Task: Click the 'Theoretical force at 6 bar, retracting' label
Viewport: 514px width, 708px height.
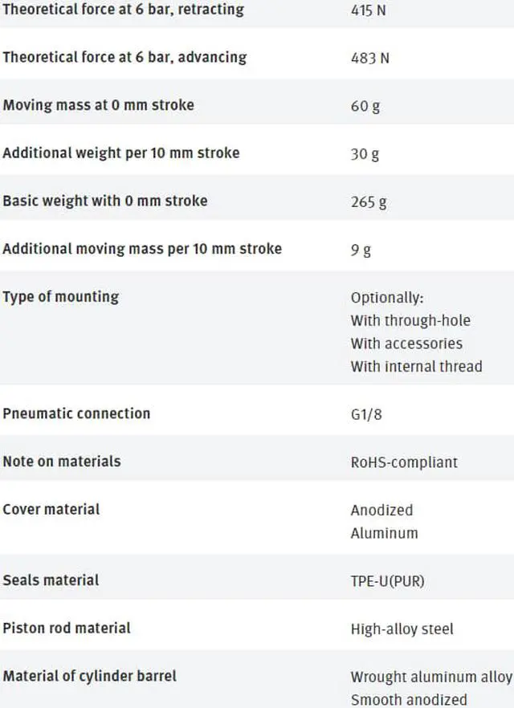Action: (123, 10)
